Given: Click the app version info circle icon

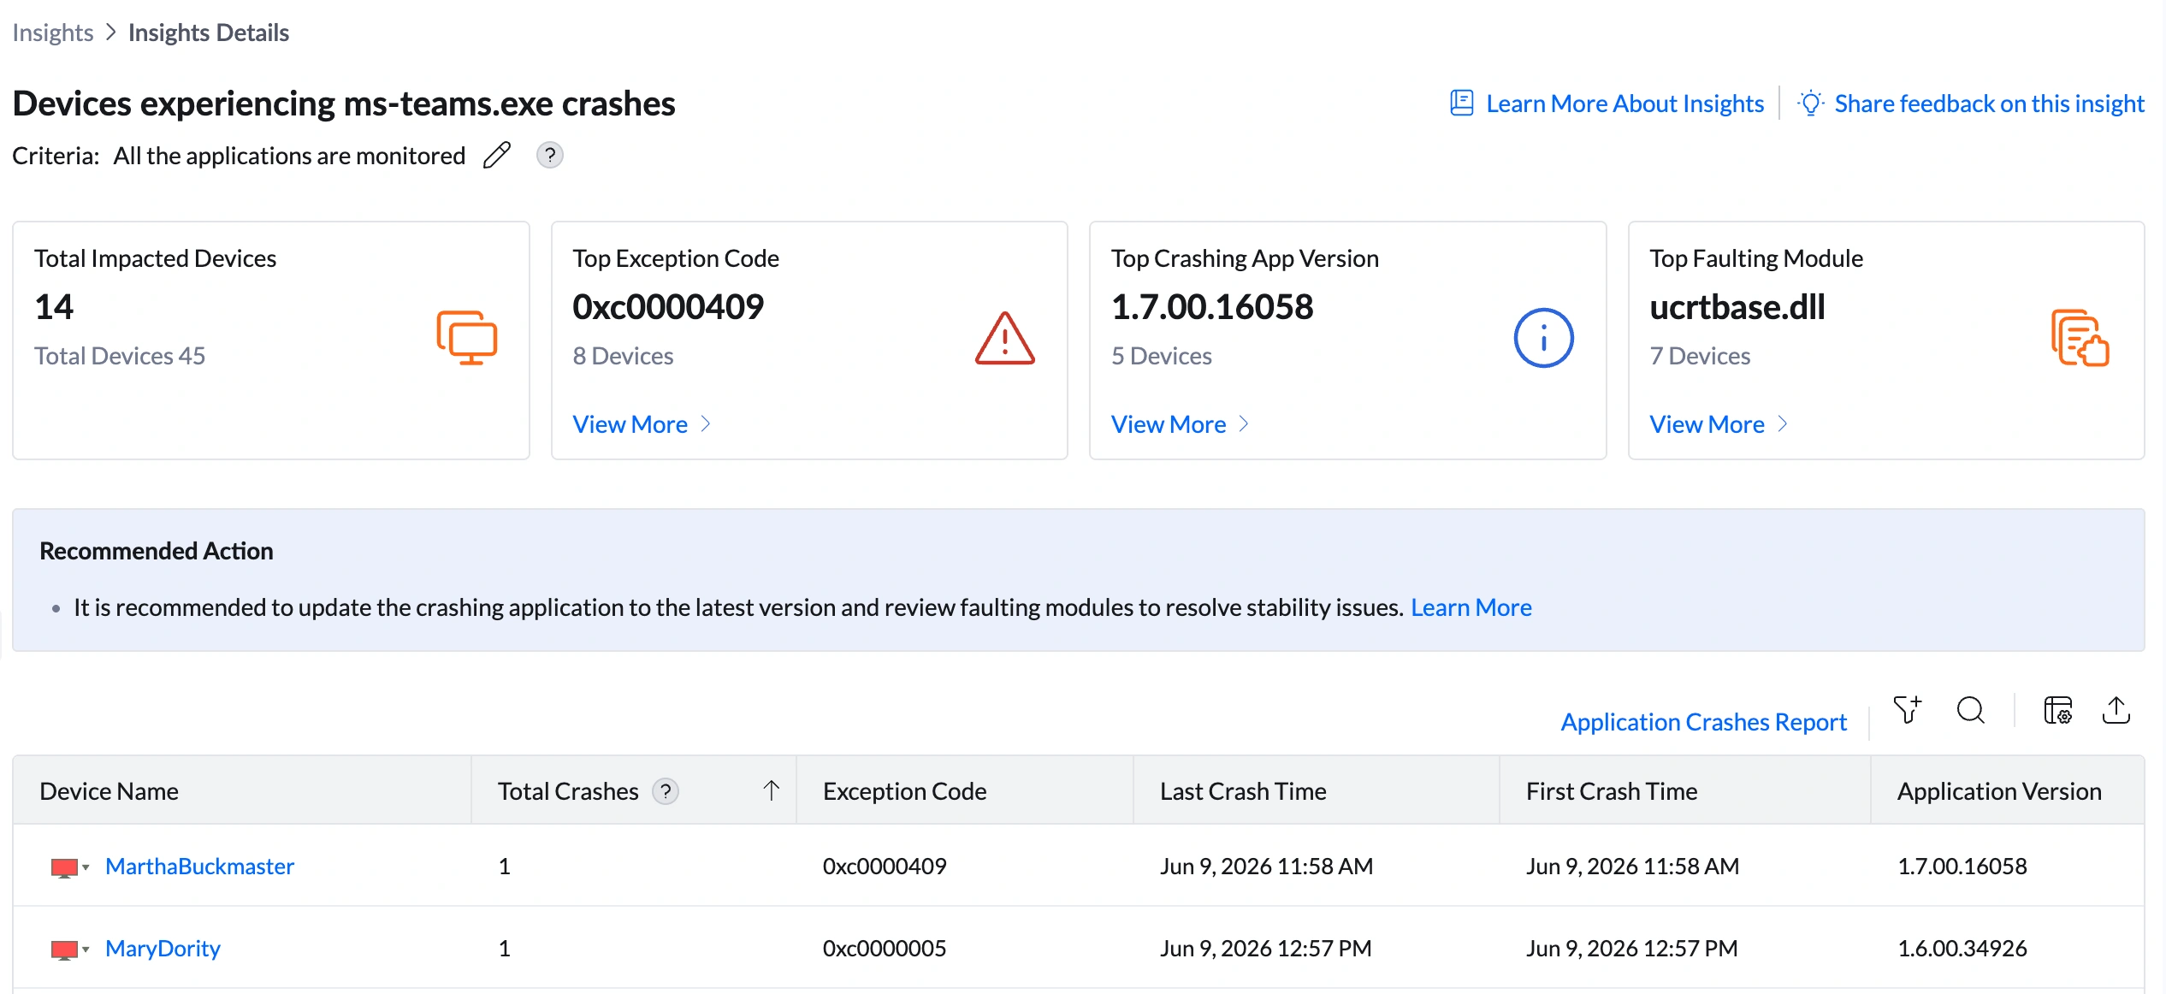Looking at the screenshot, I should coord(1543,338).
